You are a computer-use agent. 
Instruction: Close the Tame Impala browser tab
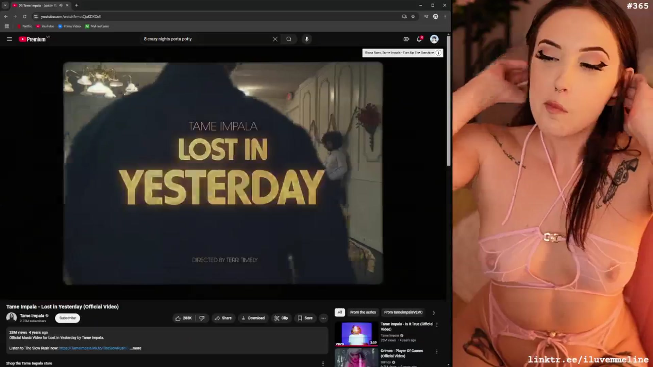click(67, 5)
